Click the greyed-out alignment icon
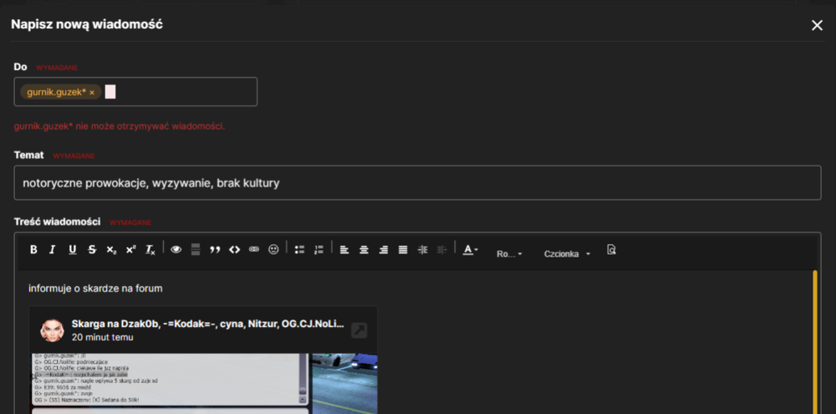The image size is (836, 414). pyautogui.click(x=441, y=250)
